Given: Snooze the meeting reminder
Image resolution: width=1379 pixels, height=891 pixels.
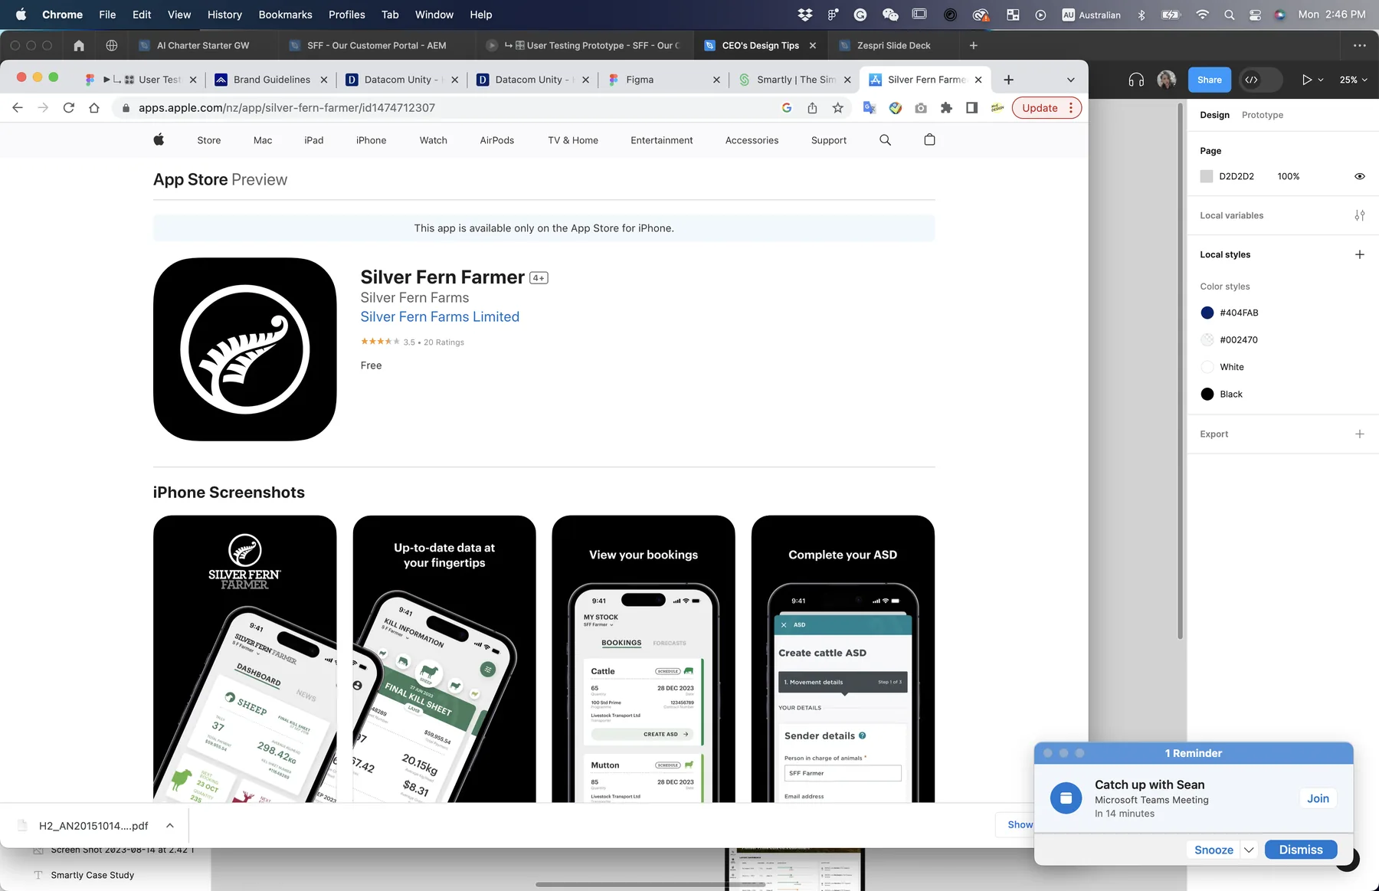Looking at the screenshot, I should 1214,850.
